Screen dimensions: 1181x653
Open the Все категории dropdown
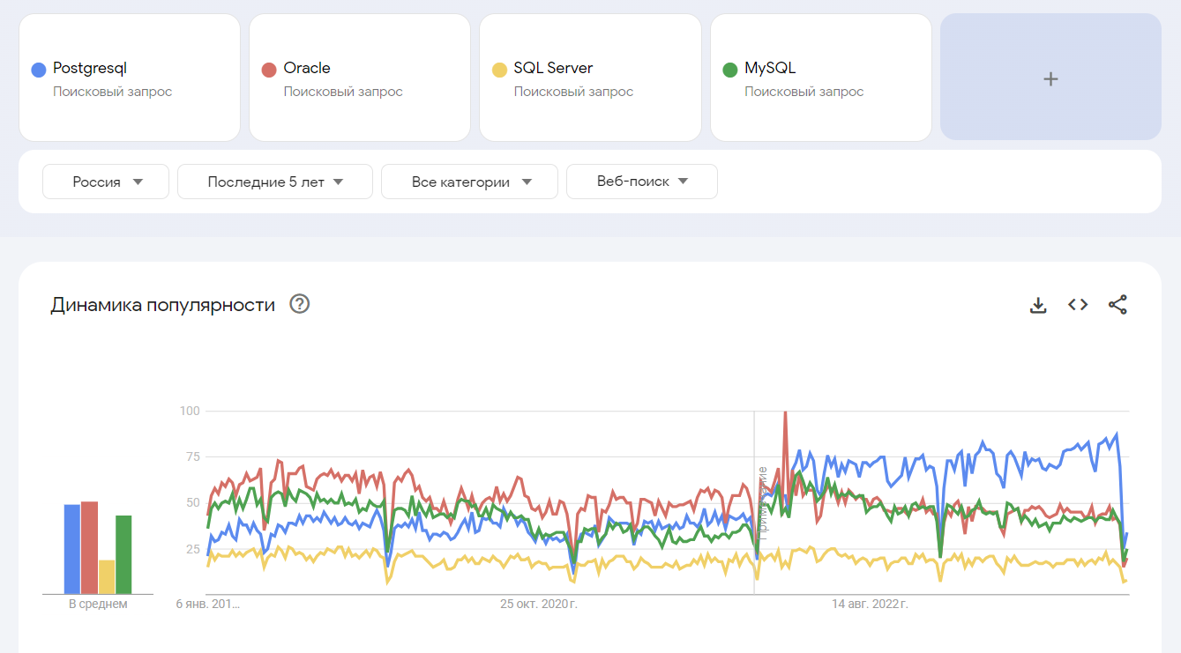click(x=469, y=182)
